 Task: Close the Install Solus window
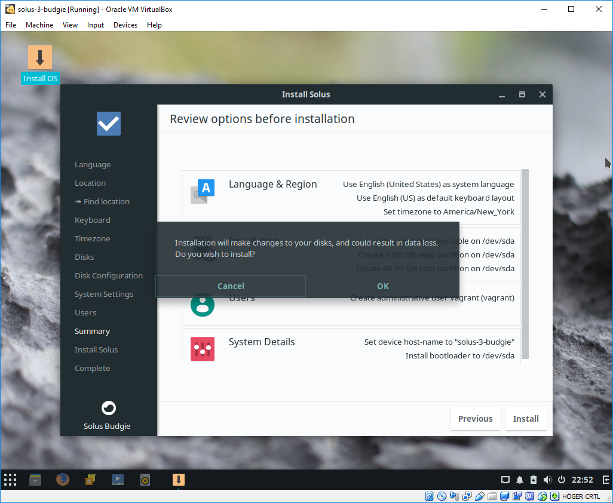point(542,94)
